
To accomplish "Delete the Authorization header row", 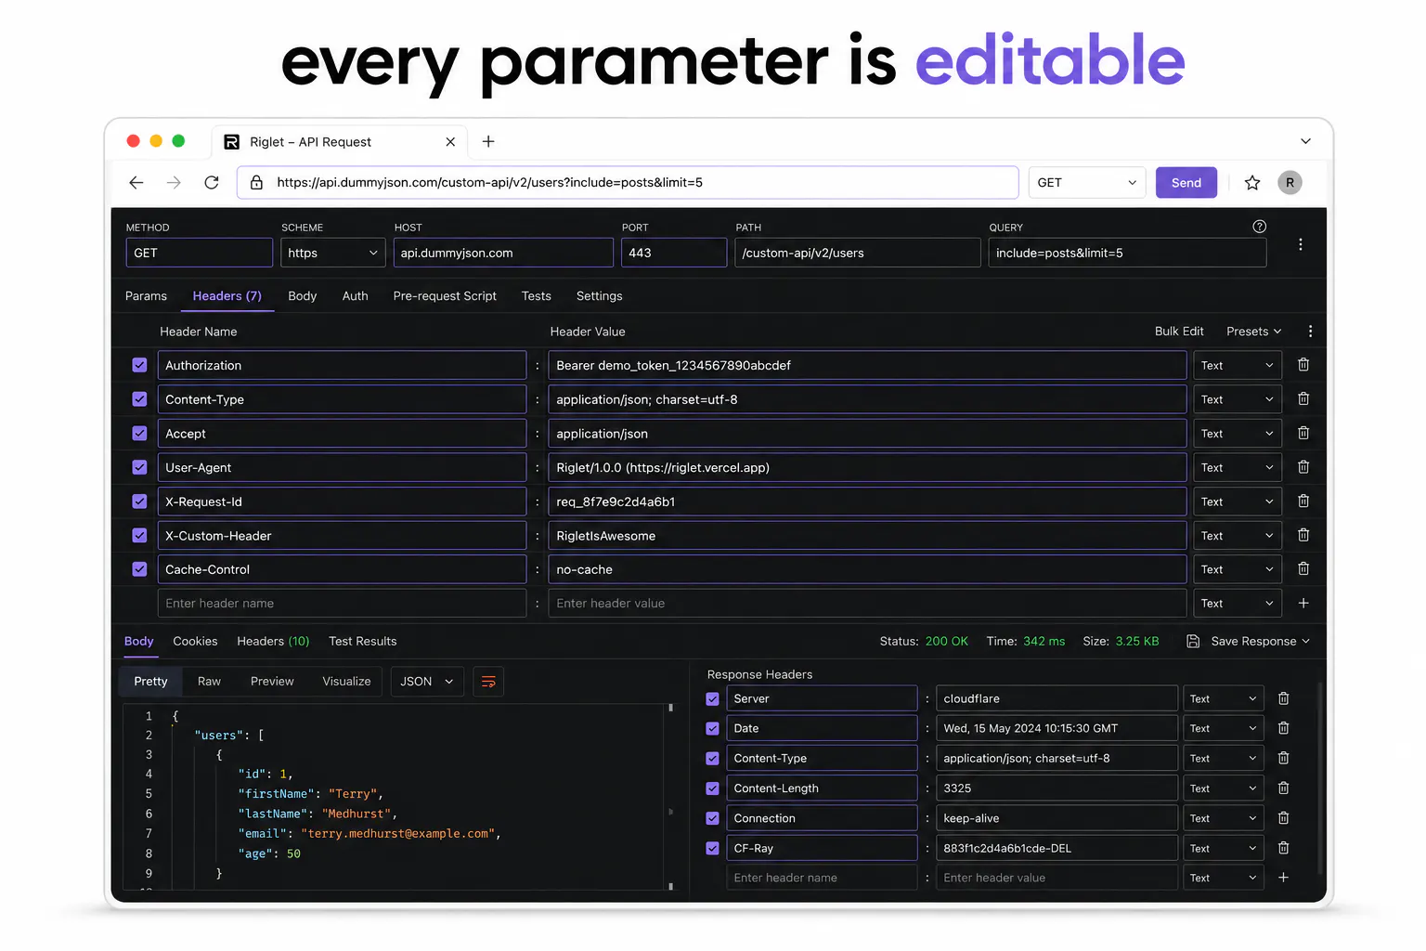I will click(x=1303, y=365).
